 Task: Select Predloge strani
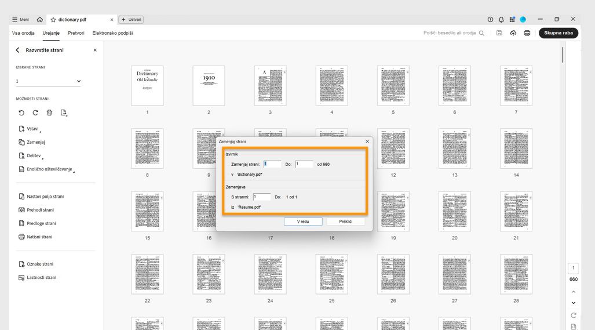[x=37, y=223]
